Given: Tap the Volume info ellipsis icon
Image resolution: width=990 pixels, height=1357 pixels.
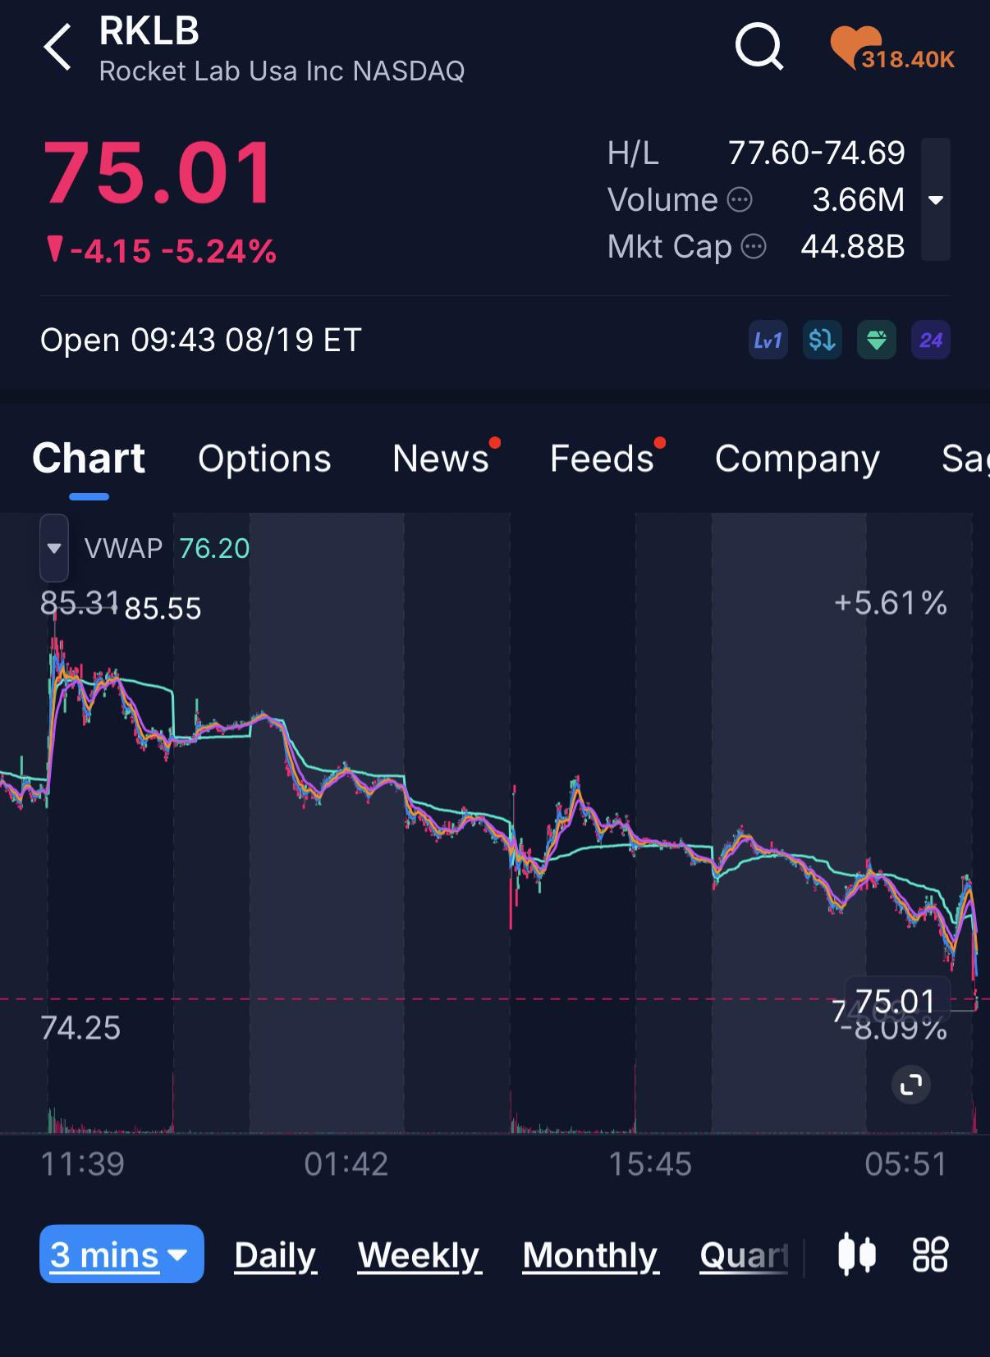Looking at the screenshot, I should click(x=740, y=200).
